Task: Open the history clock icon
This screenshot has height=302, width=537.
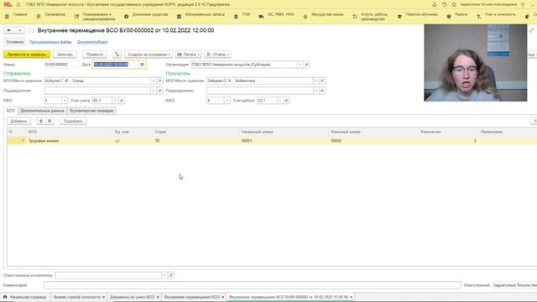Action: tap(444, 4)
